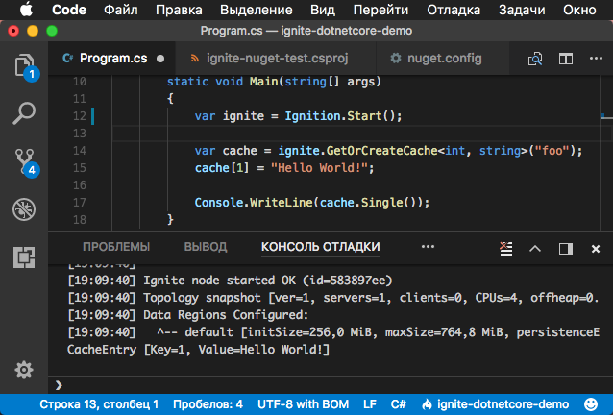Change indentation via Пробелов: 4
Viewport: 613px width, 415px height.
208,404
